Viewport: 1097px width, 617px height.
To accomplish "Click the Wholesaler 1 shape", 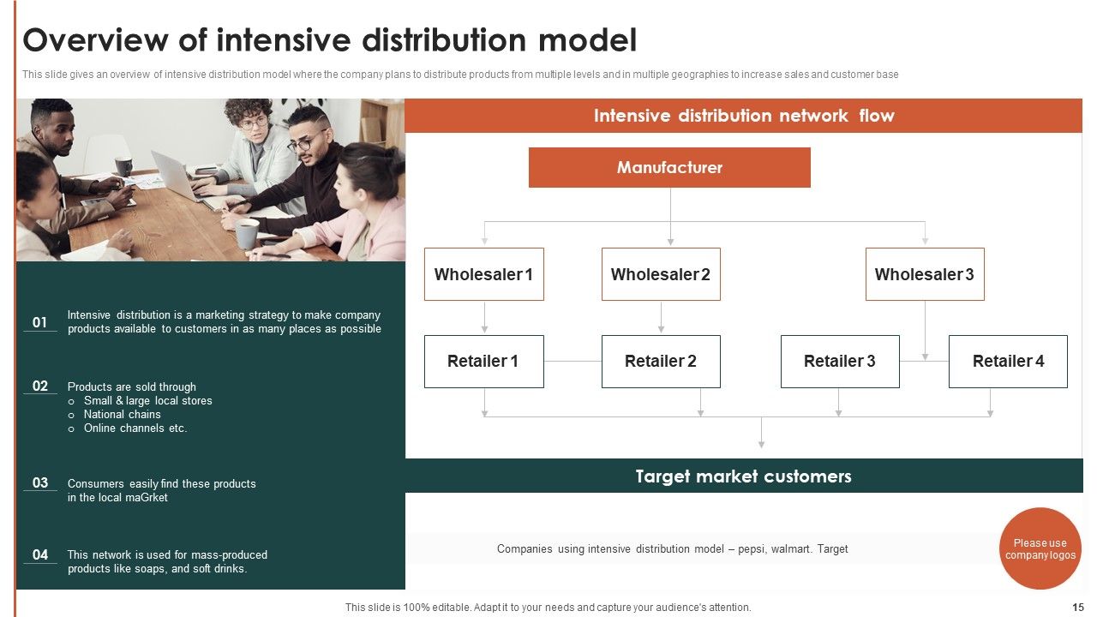I will pyautogui.click(x=483, y=274).
